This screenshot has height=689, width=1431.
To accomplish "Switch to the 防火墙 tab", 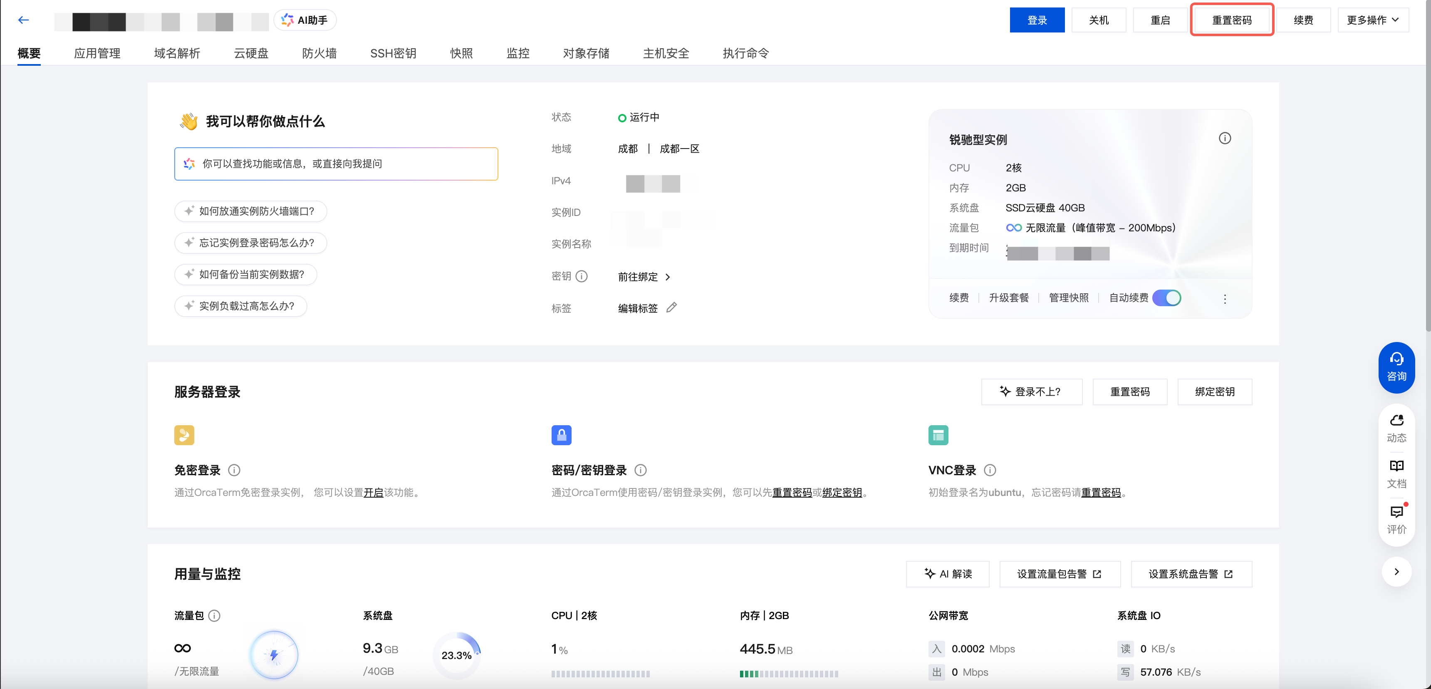I will pos(319,53).
